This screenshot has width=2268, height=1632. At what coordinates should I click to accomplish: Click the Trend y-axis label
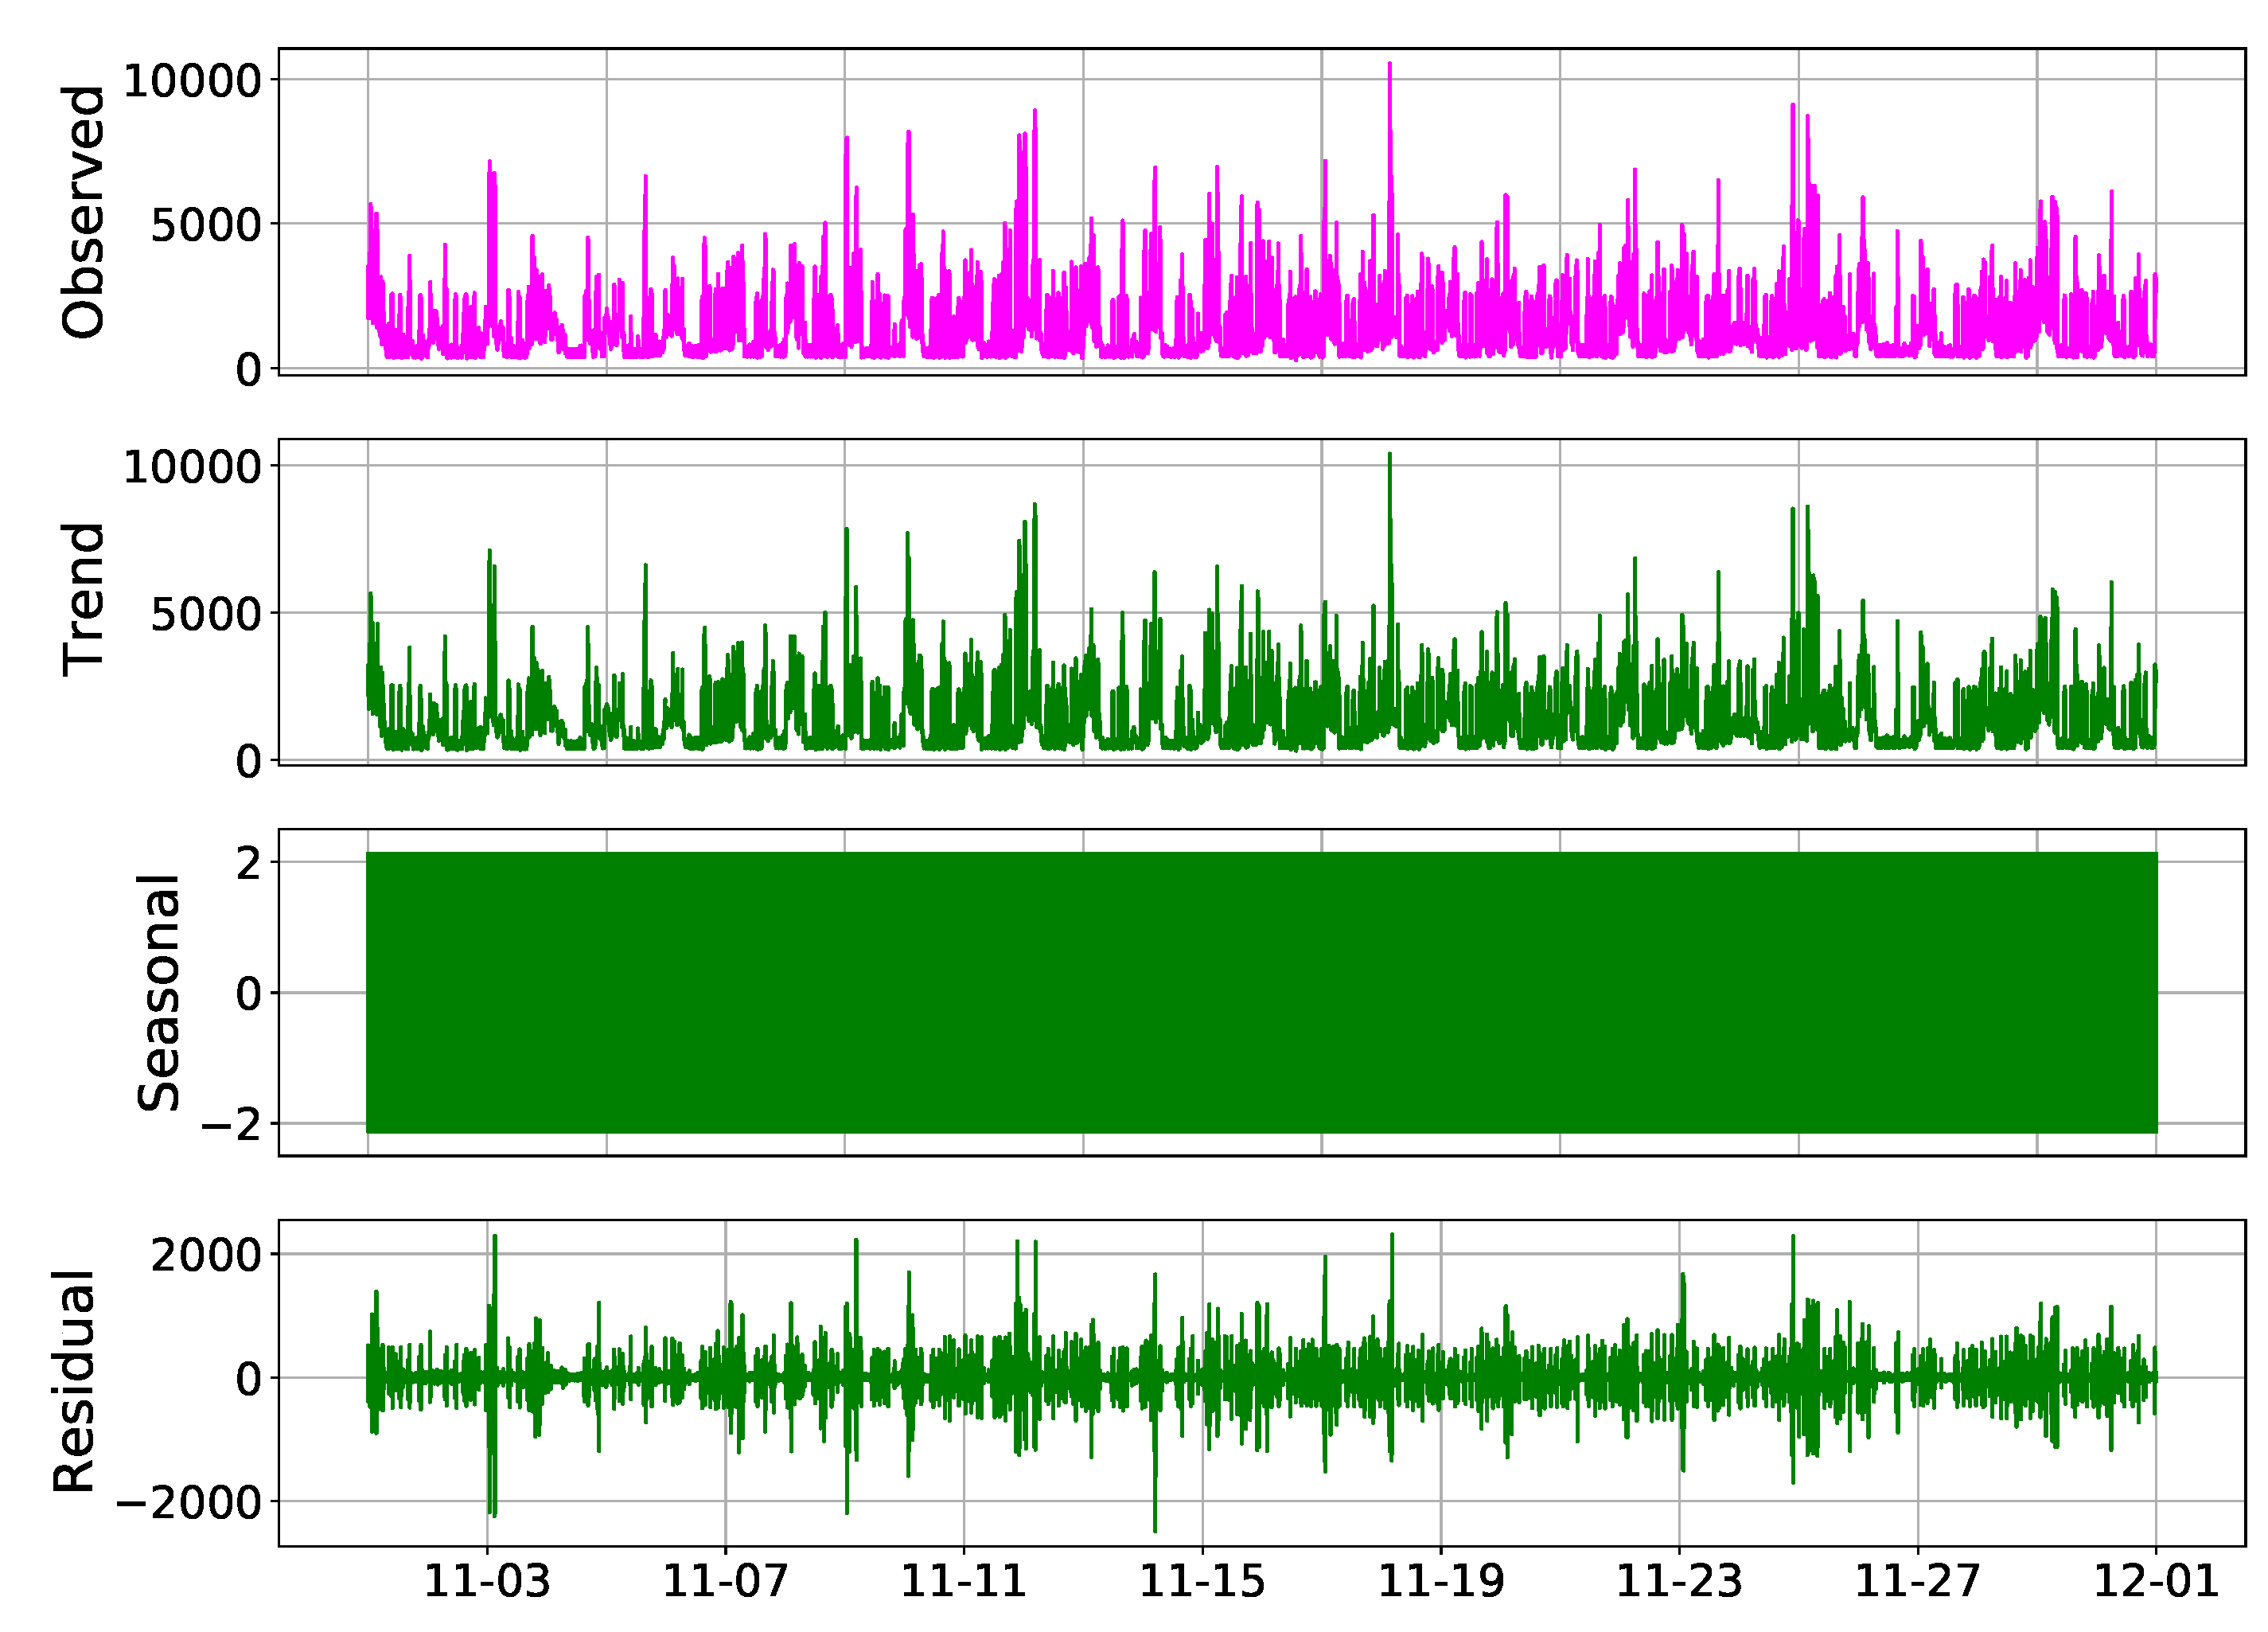click(x=82, y=599)
